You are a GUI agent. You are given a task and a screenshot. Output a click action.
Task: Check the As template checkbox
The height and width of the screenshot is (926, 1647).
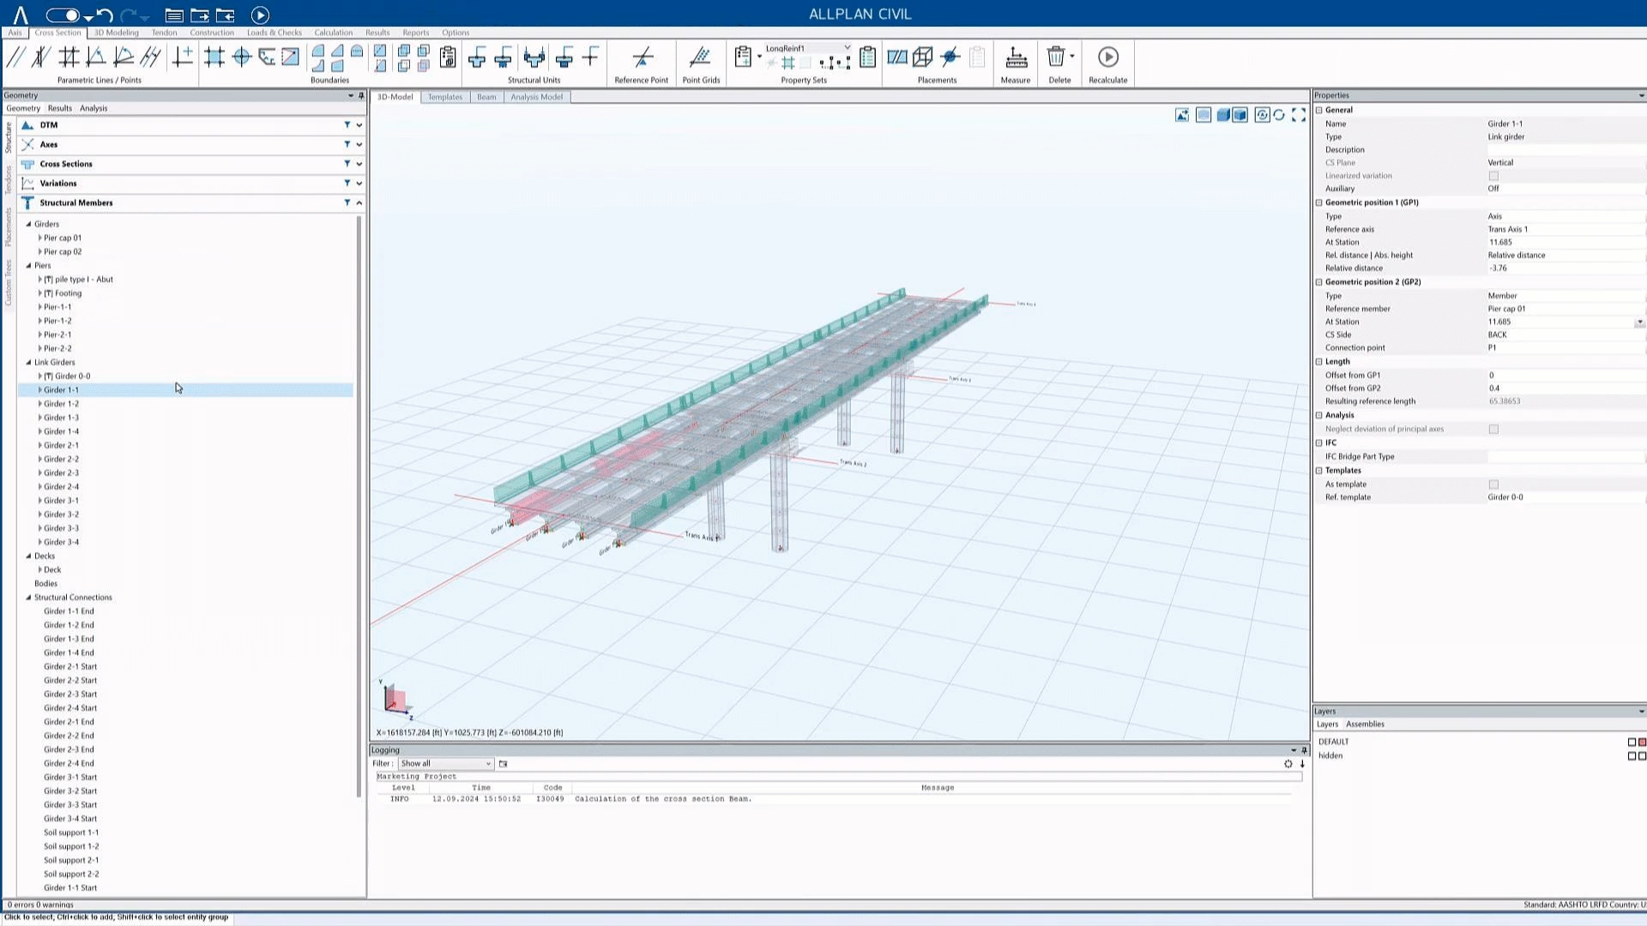pos(1493,484)
